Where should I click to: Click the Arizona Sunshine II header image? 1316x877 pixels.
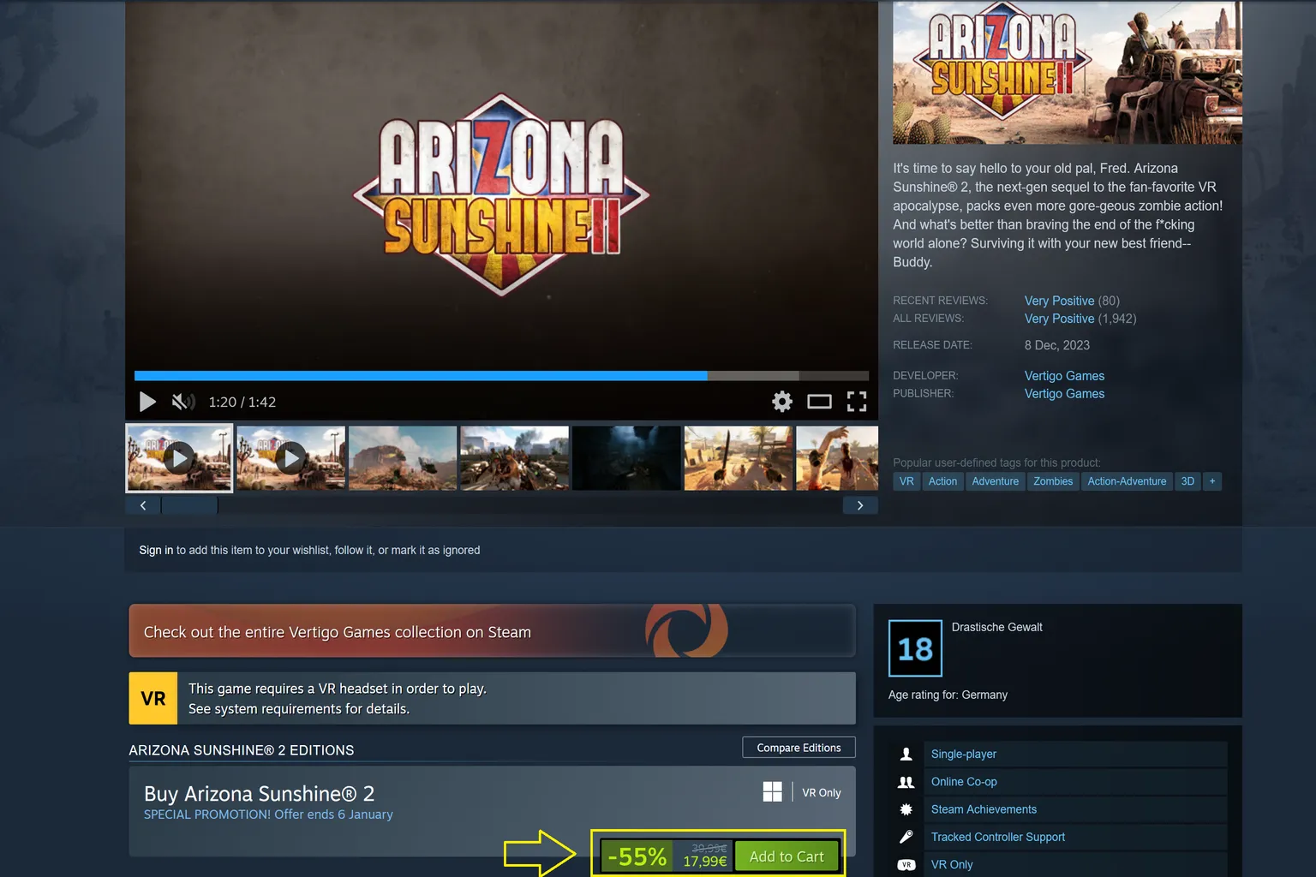pyautogui.click(x=1068, y=72)
